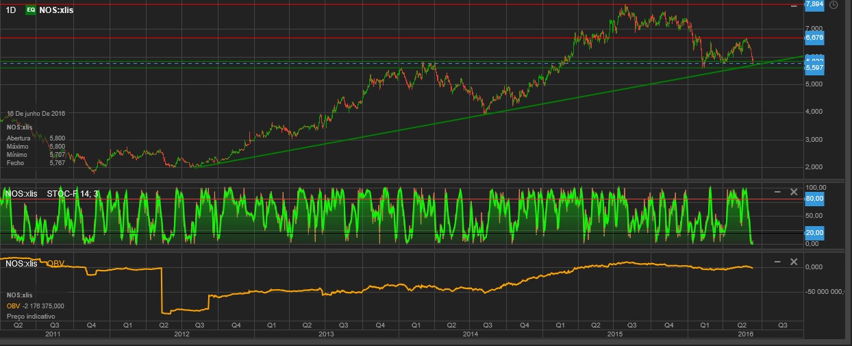
Task: Click the Fecho closing price row
Action: (x=36, y=163)
